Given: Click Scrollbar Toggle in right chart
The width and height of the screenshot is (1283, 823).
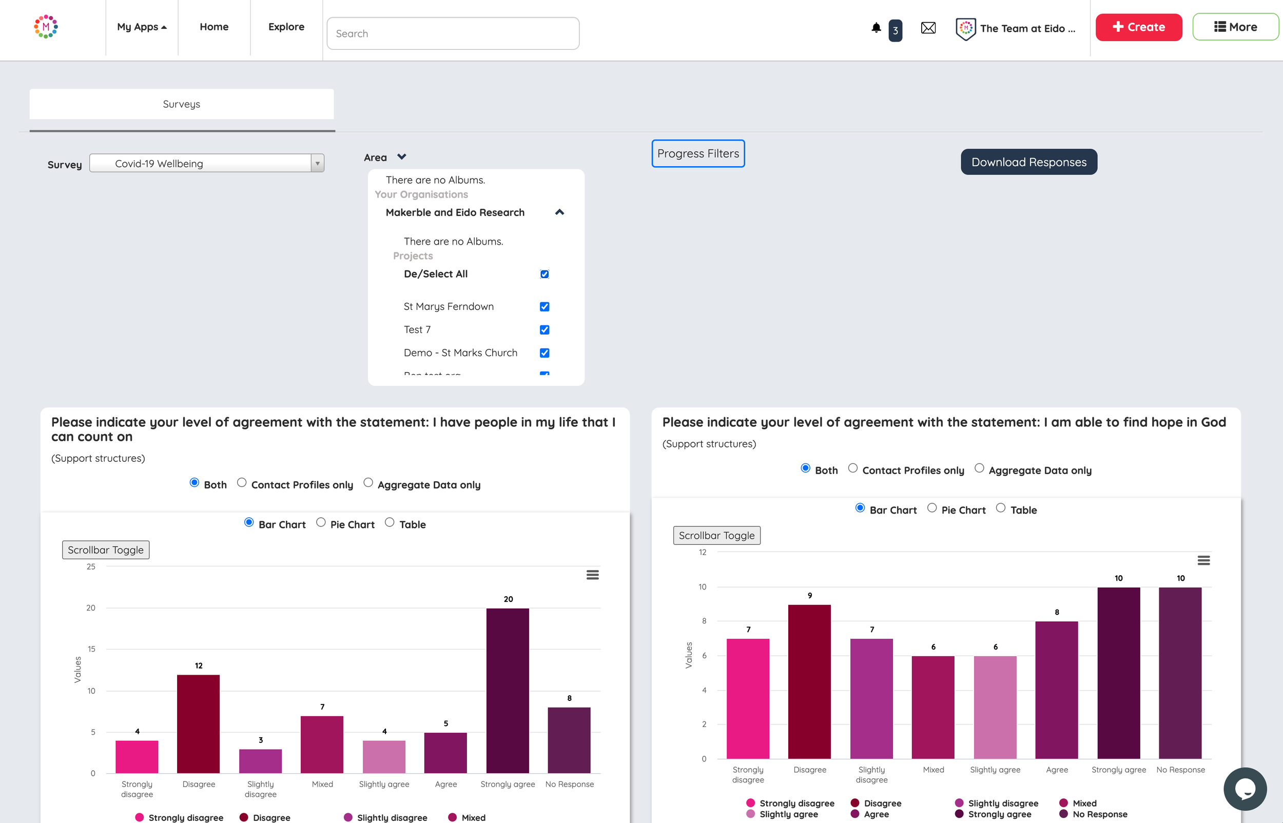Looking at the screenshot, I should 716,535.
